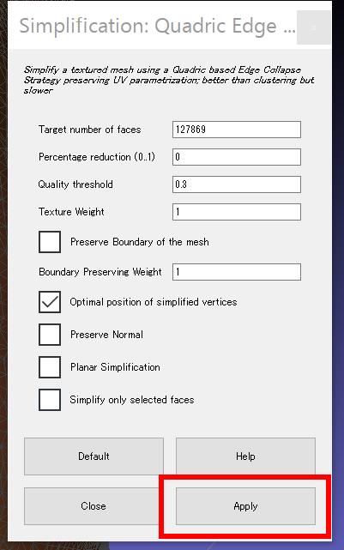Click the 'Quality threshold' label text

pyautogui.click(x=75, y=184)
